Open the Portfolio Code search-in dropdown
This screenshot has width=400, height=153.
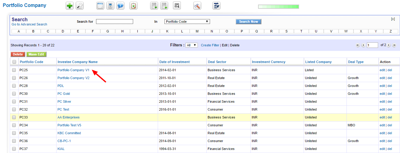point(187,22)
